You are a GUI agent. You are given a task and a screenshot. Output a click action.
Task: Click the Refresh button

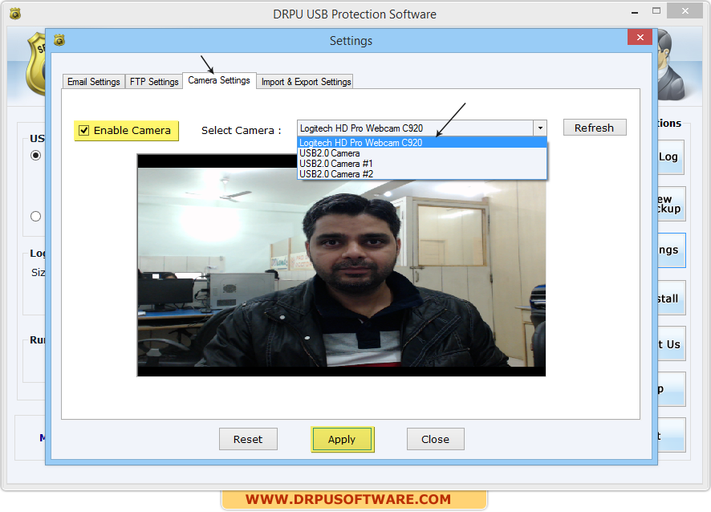pos(595,128)
